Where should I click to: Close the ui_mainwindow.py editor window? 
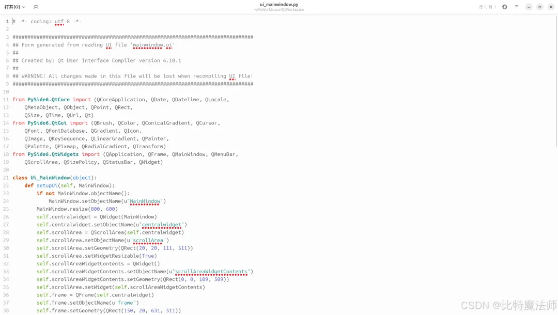(x=551, y=7)
